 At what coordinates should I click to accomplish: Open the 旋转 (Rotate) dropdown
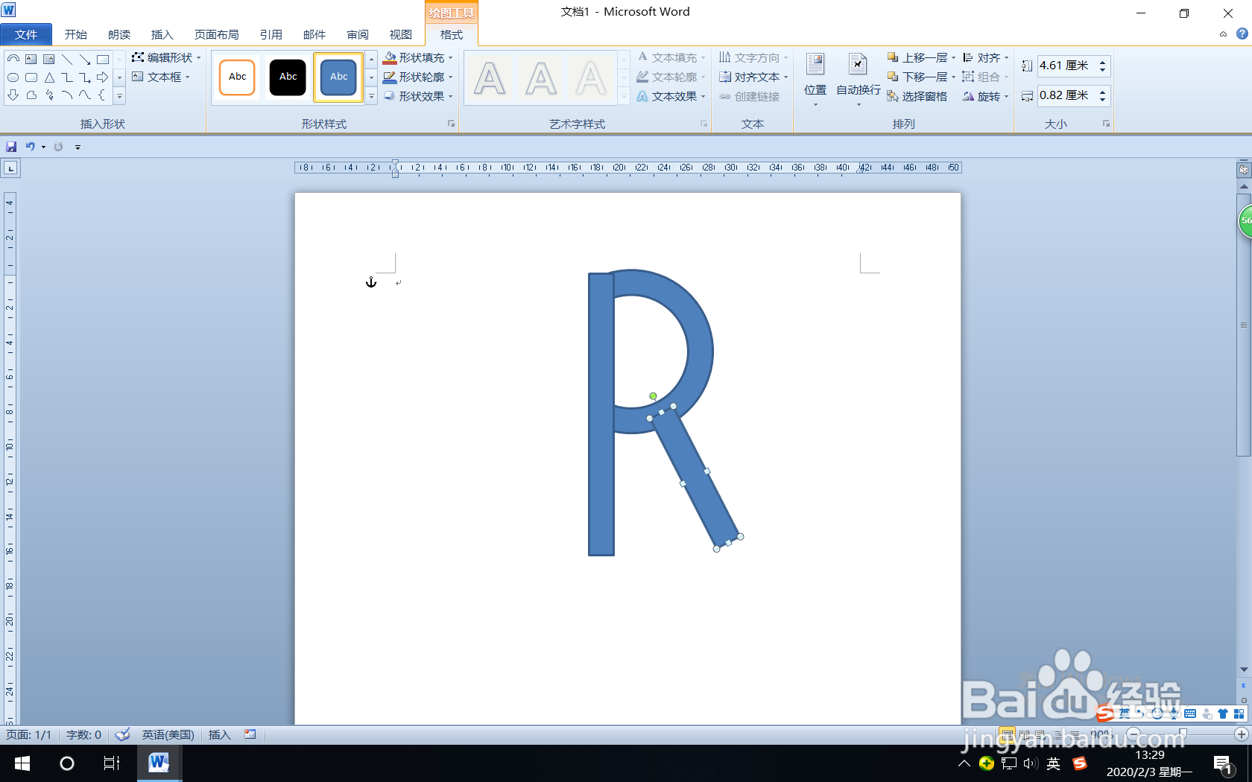(x=985, y=96)
